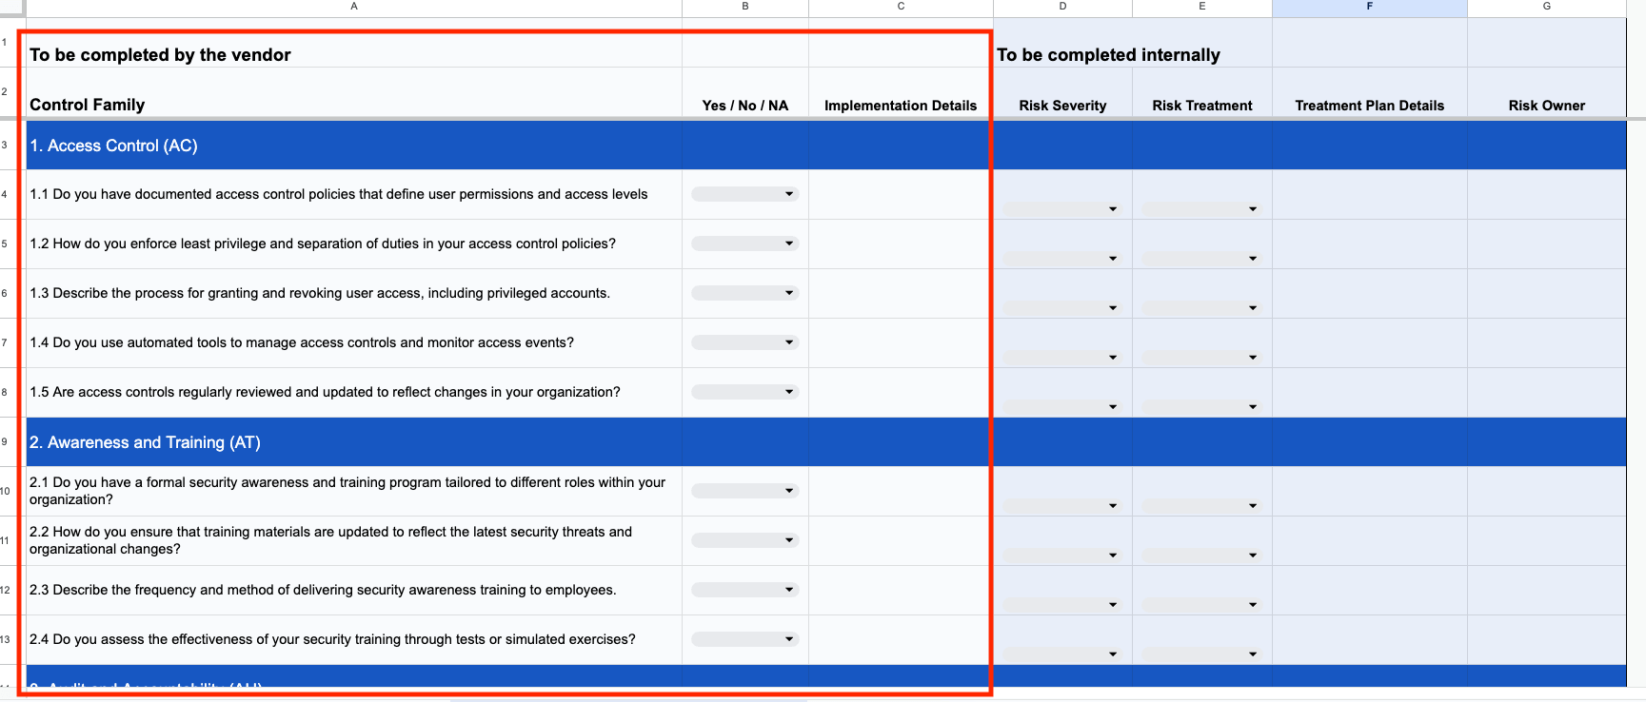The width and height of the screenshot is (1646, 702).
Task: Click the Implementation Details cell for question 1.4
Action: click(899, 342)
